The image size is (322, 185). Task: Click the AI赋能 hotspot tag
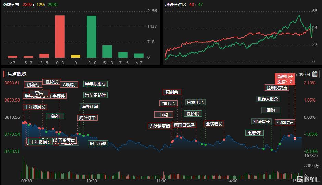[69, 84]
